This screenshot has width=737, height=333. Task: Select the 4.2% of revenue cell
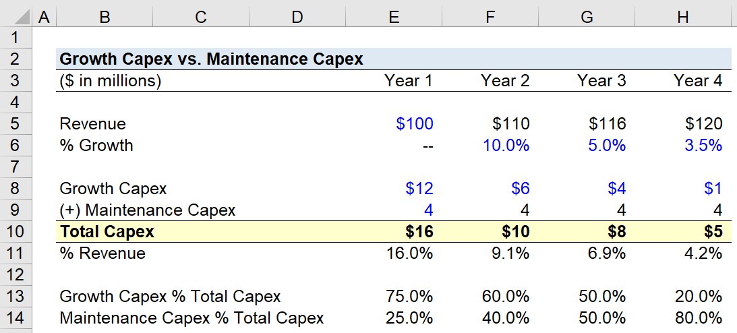click(x=703, y=253)
